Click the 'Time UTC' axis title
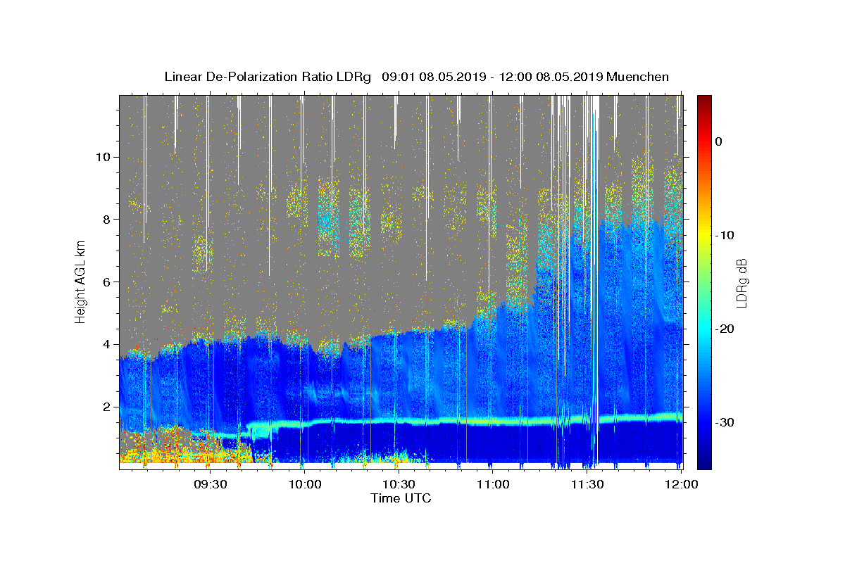The width and height of the screenshot is (845, 563). point(401,498)
